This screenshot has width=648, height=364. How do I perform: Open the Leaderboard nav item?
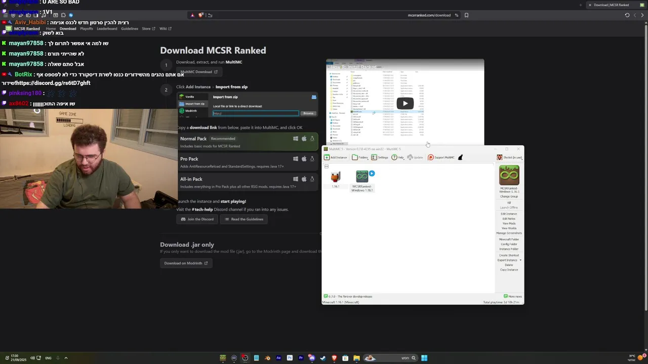(x=107, y=29)
